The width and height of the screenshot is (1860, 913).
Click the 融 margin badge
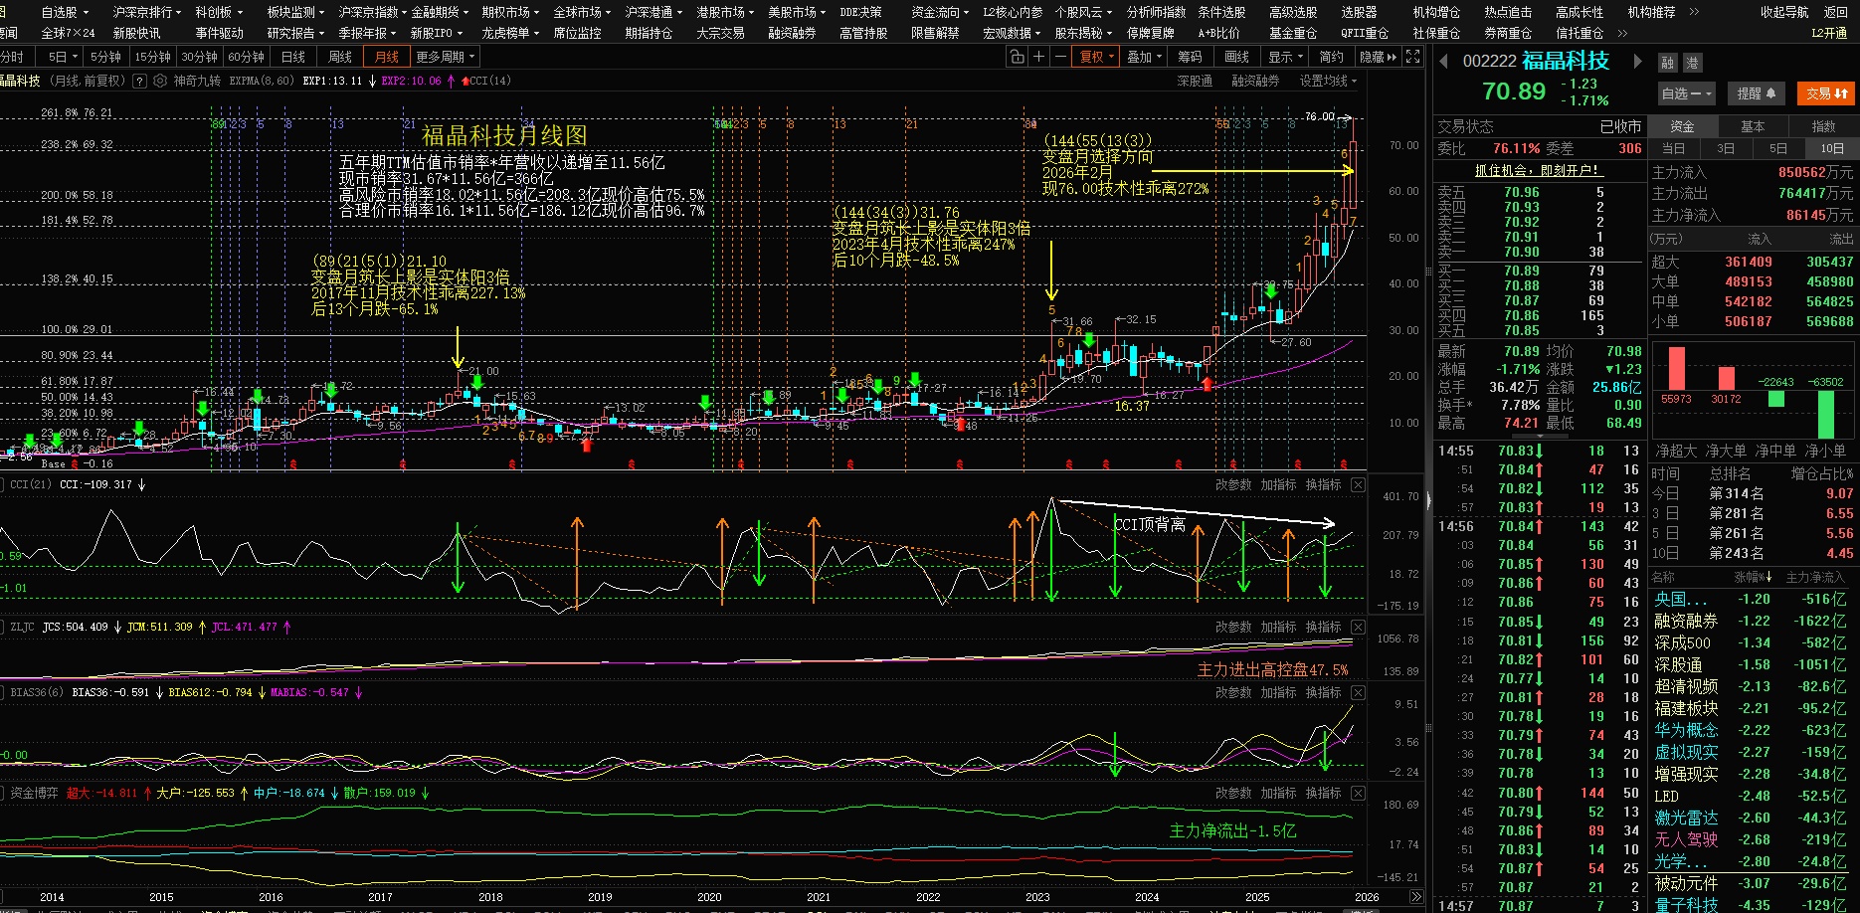(1668, 63)
